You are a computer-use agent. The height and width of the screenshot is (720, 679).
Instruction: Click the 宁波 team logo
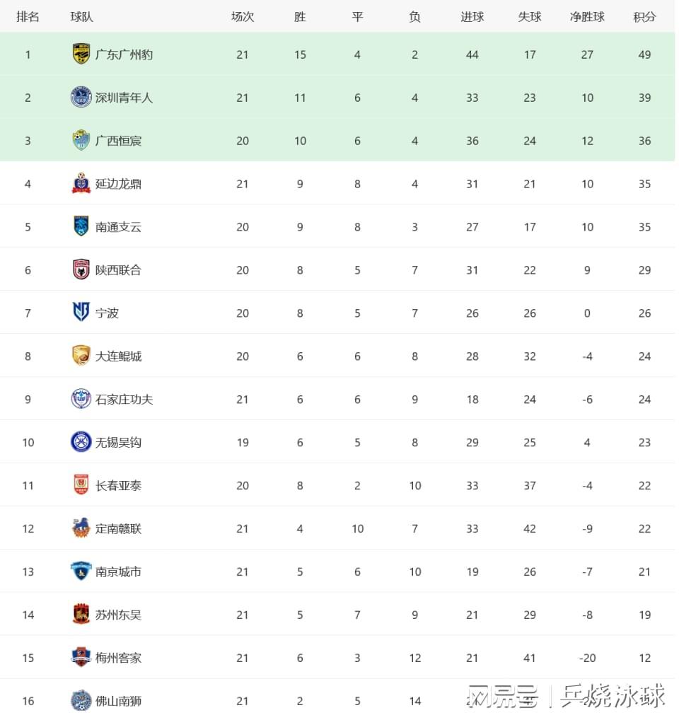click(x=81, y=312)
